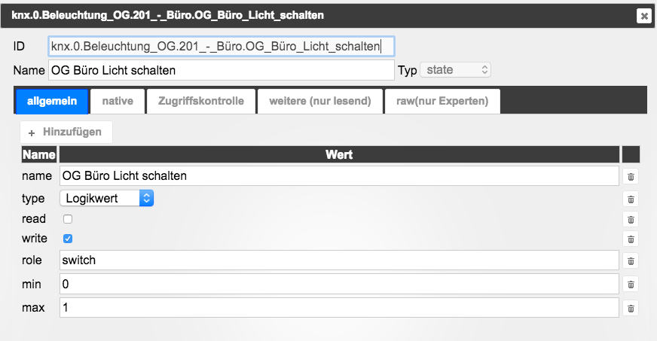
Task: Select the allgemein tab
Action: (52, 102)
